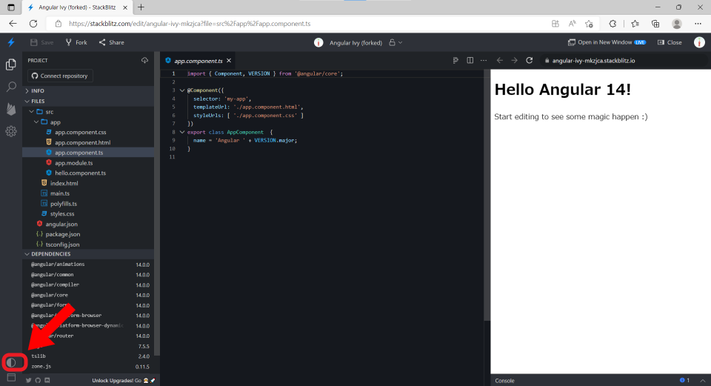This screenshot has height=386, width=711.
Task: Open the browser profile icon
Action: pyautogui.click(x=677, y=24)
